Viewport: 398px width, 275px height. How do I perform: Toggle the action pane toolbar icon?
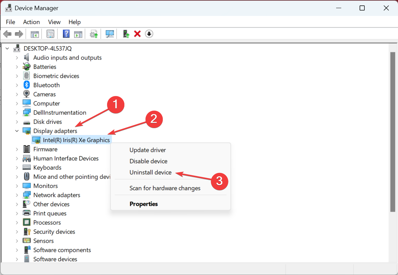tap(78, 34)
